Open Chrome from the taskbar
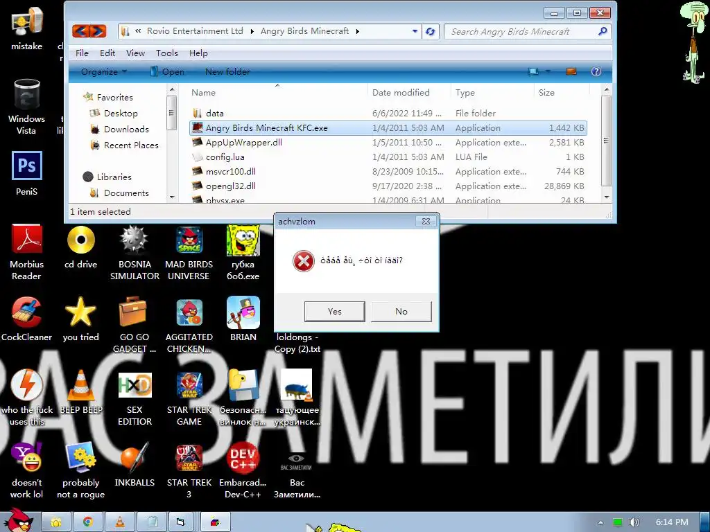 [88, 522]
